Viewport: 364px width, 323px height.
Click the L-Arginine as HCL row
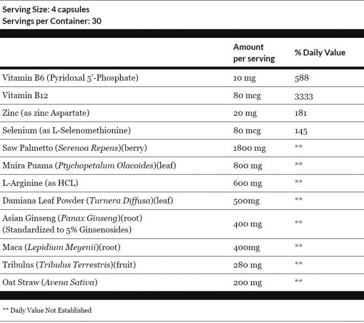click(182, 184)
